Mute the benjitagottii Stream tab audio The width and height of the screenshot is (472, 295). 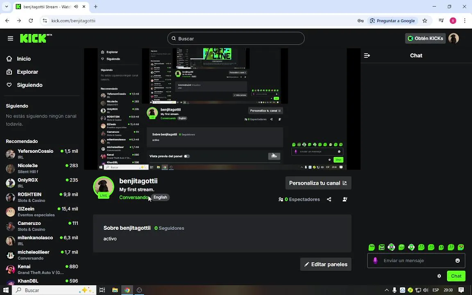click(x=76, y=7)
